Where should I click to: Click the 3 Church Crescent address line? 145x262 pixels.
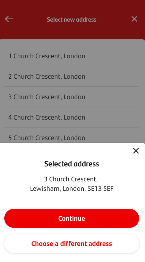71,179
